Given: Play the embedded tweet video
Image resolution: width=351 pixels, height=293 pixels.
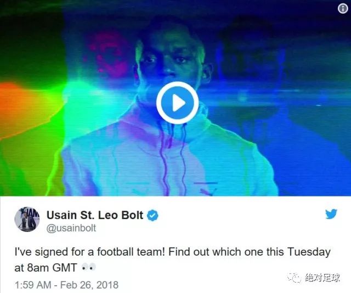Looking at the screenshot, I should pyautogui.click(x=177, y=103).
